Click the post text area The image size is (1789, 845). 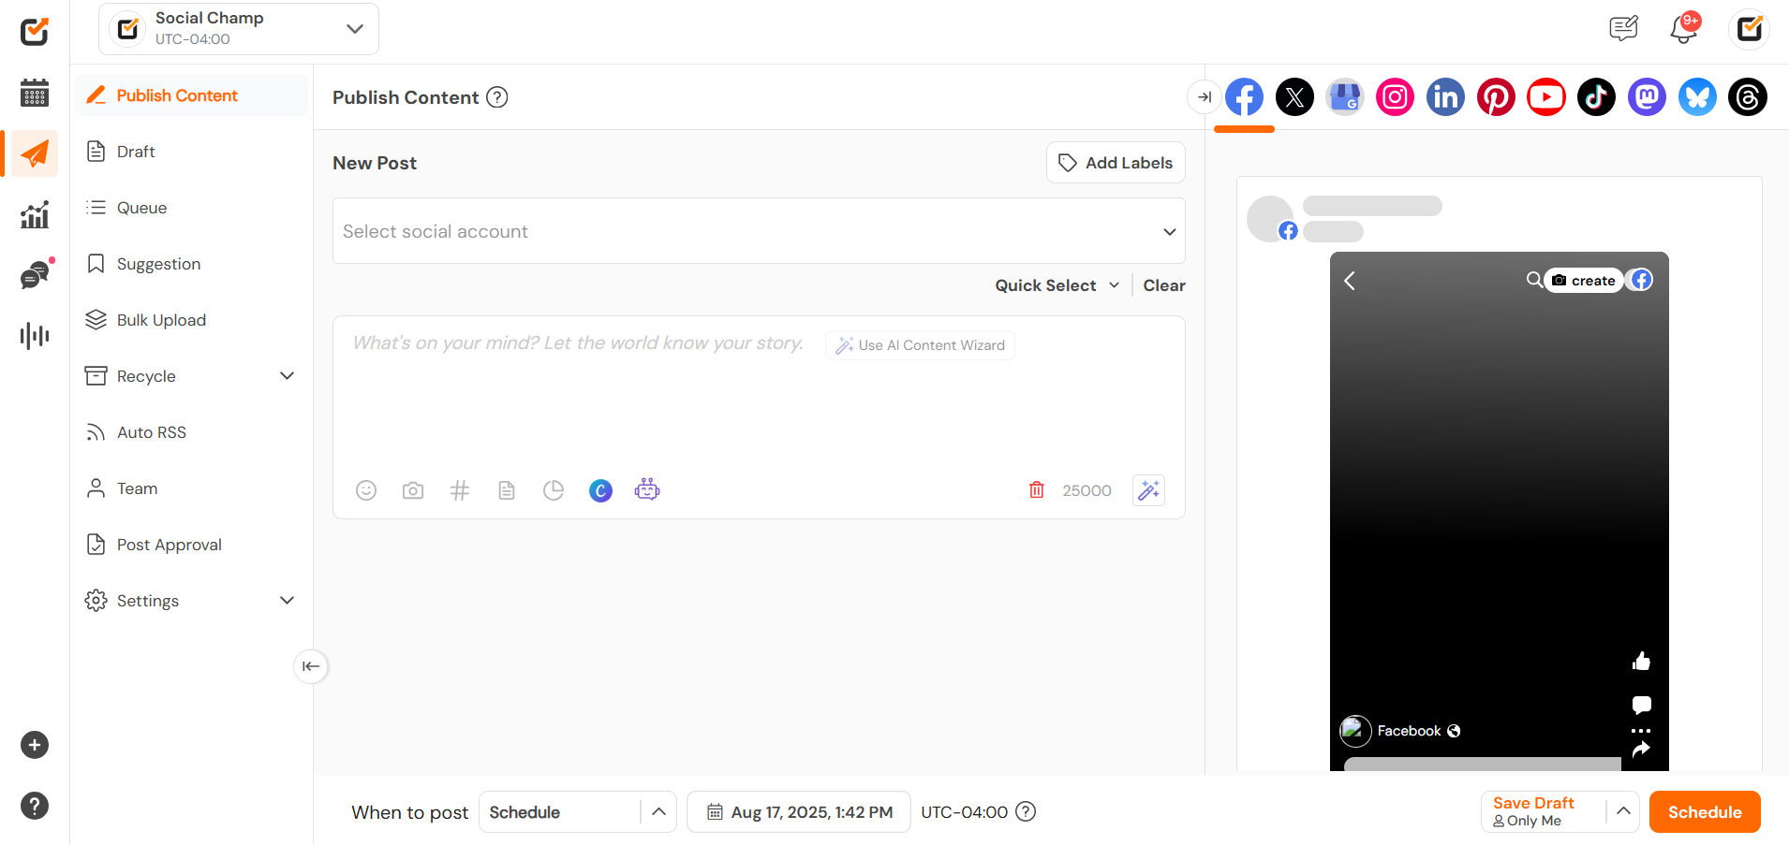pos(759,398)
